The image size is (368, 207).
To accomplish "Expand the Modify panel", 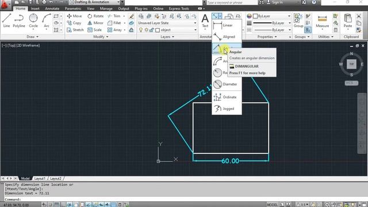I will [x=101, y=37].
